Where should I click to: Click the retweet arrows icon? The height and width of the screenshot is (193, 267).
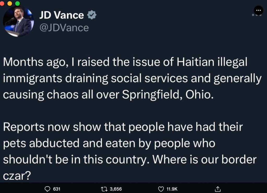(x=104, y=189)
